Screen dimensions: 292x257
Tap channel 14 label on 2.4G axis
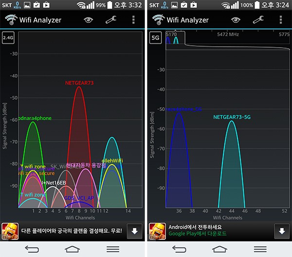[128, 211]
